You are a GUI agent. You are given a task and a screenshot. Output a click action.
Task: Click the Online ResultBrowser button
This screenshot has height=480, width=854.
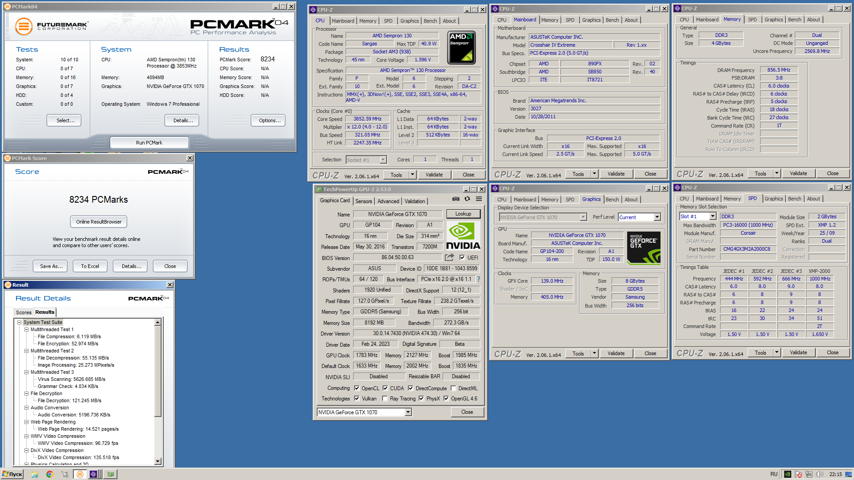pos(99,222)
